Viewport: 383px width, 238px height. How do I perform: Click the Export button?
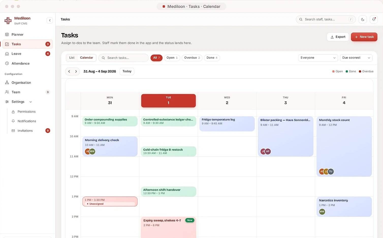[338, 37]
